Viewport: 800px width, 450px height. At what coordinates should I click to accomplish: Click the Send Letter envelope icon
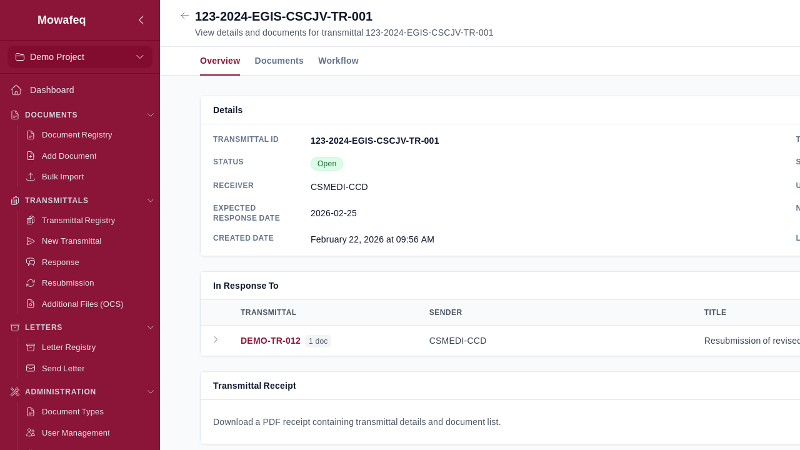[31, 368]
